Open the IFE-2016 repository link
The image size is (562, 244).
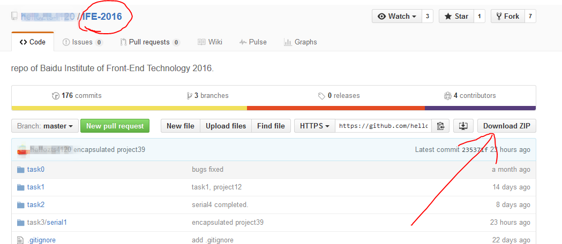coord(102,17)
